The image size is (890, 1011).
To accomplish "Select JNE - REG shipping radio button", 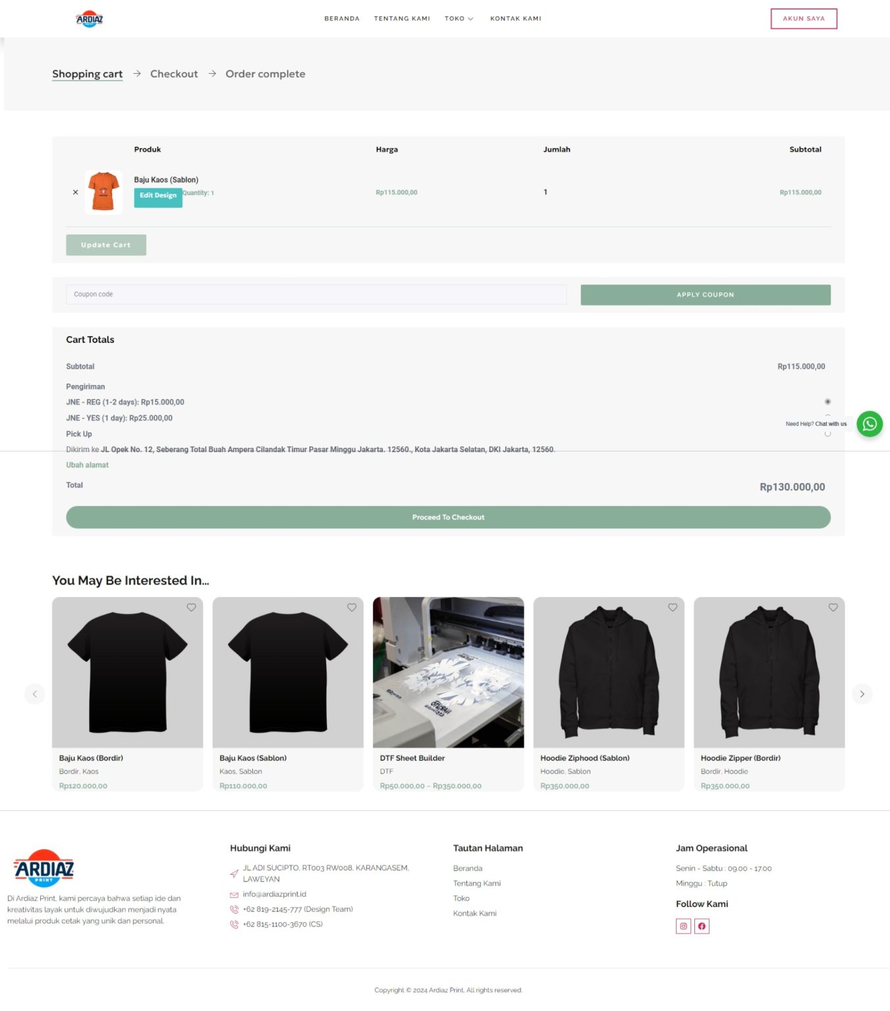I will (827, 402).
